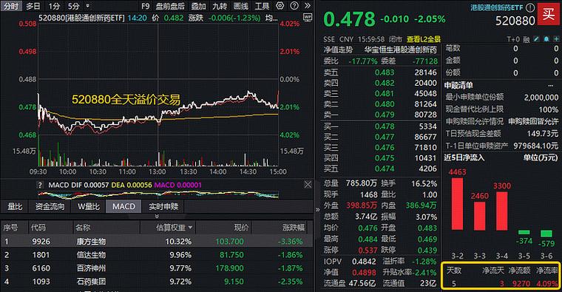This screenshot has height=292, width=562.
Task: Select the 量比 indicator tab
Action: (15, 206)
